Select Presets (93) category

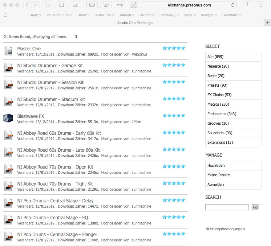pos(233,85)
